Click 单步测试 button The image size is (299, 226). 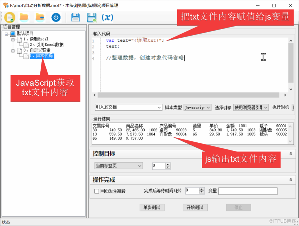coord(152,207)
